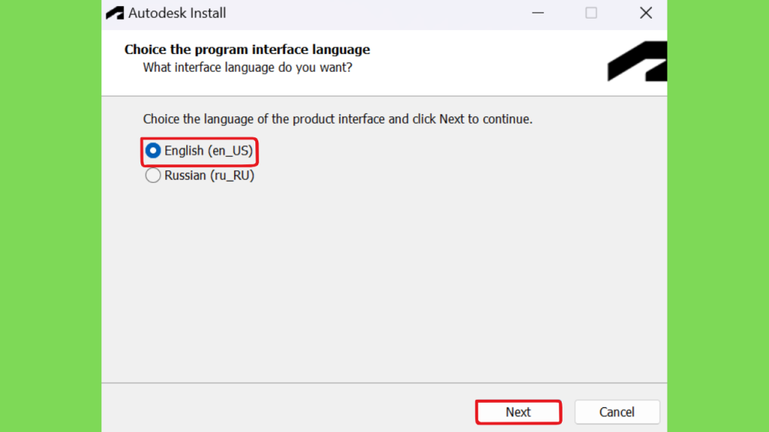Click the empty title bar area beside the title
Viewport: 769px width, 432px height.
[x=378, y=13]
